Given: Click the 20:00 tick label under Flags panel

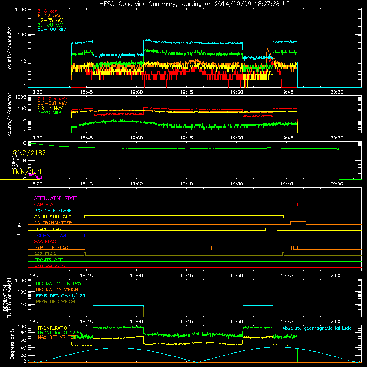Looking at the screenshot, I should click(337, 276).
